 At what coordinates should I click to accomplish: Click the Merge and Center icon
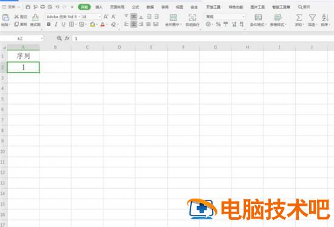tap(173, 18)
